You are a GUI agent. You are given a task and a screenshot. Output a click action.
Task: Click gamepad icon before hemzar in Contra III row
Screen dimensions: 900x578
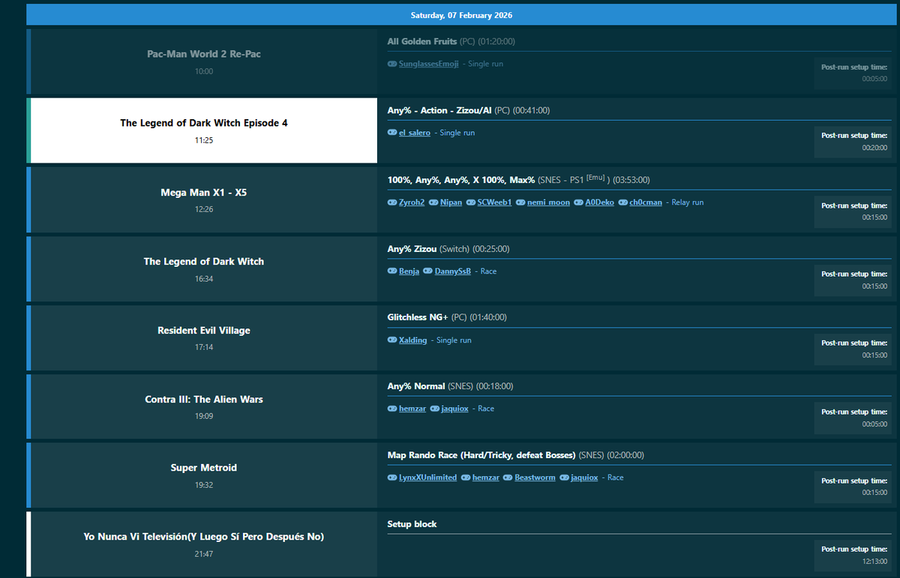(x=392, y=409)
